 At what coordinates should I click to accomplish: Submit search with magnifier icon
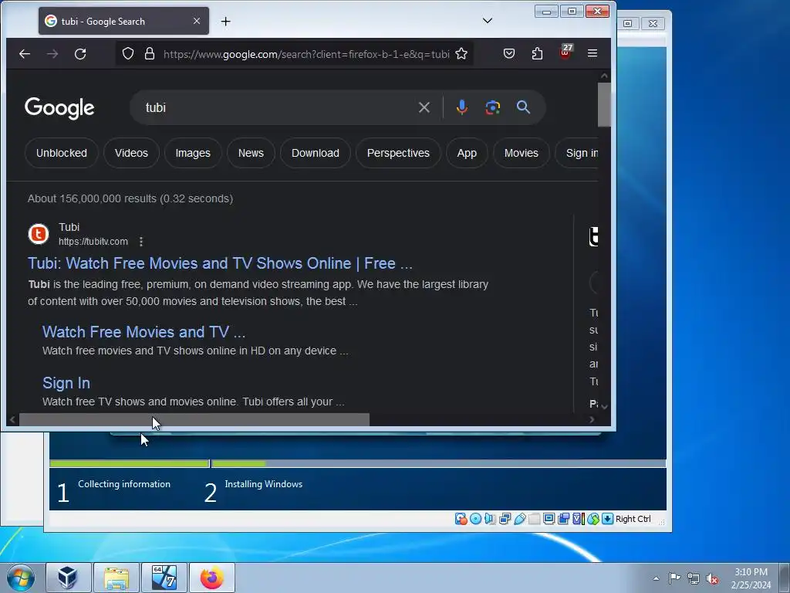523,107
